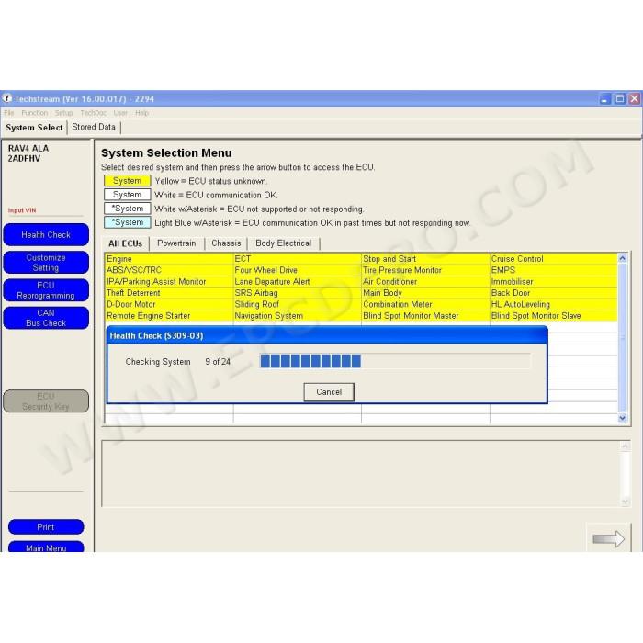The width and height of the screenshot is (643, 643).
Task: Select the All ECUs tab
Action: pos(126,243)
